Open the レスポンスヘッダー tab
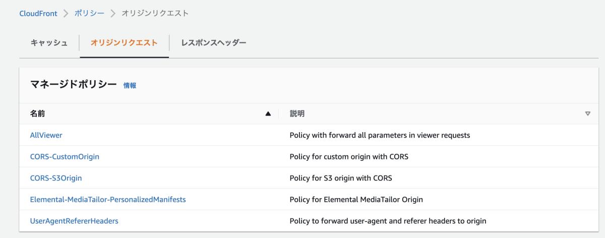This screenshot has height=238, width=605. [x=214, y=43]
